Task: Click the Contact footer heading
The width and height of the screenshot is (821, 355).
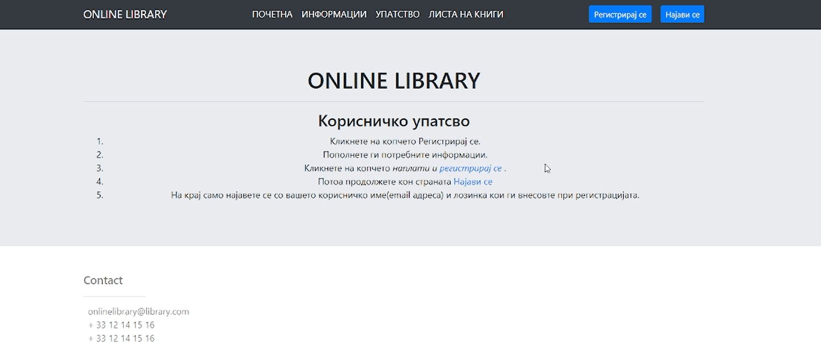Action: point(103,280)
